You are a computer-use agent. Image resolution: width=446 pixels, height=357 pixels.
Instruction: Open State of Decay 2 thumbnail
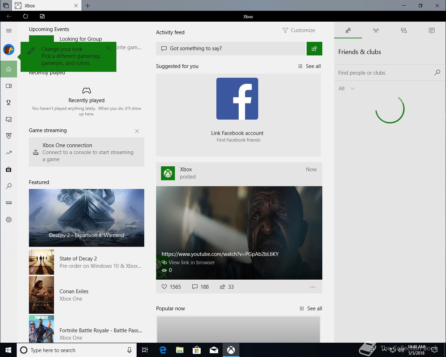(x=41, y=262)
